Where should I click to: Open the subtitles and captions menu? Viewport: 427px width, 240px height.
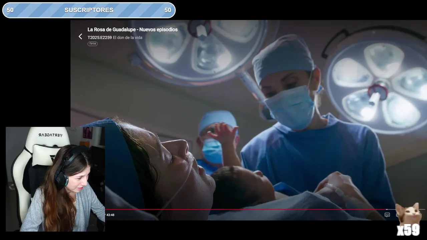pyautogui.click(x=387, y=215)
